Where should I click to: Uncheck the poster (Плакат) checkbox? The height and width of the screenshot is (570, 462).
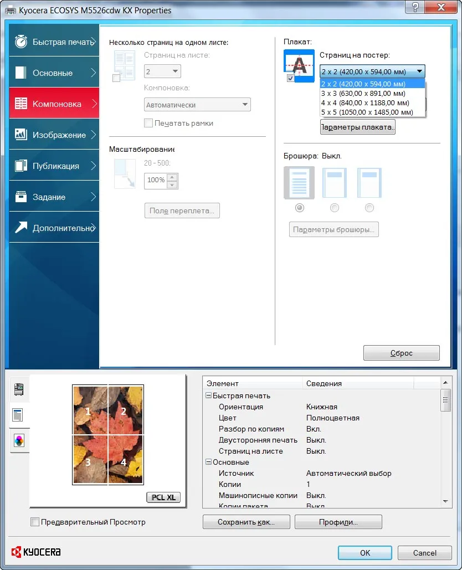290,78
